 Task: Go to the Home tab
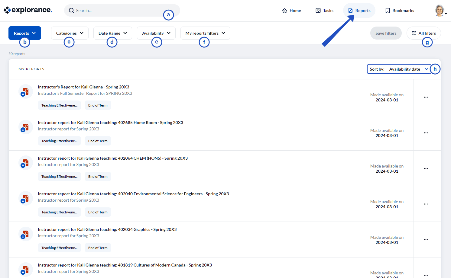[x=291, y=11]
